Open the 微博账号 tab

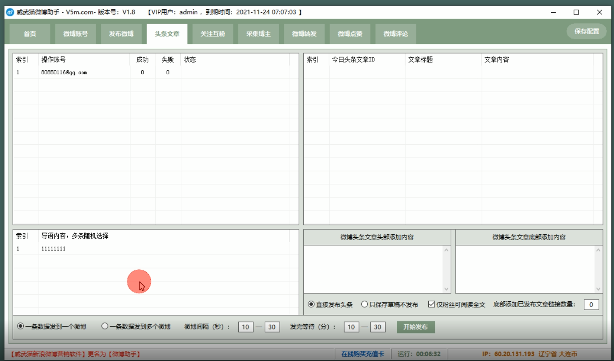tap(75, 34)
